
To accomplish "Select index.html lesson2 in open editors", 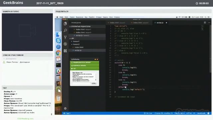I will coord(82,32).
